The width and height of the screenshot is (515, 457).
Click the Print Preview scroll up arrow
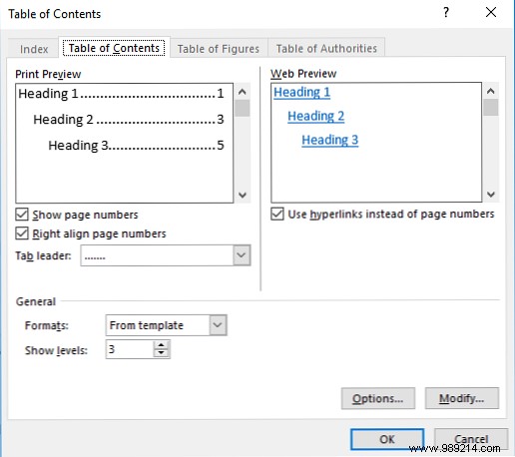[243, 92]
